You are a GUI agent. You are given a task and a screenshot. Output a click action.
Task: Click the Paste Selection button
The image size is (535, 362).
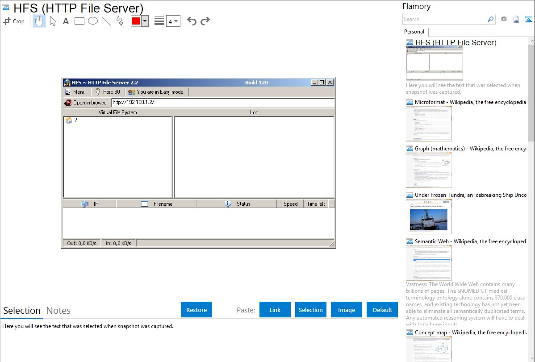pos(311,310)
